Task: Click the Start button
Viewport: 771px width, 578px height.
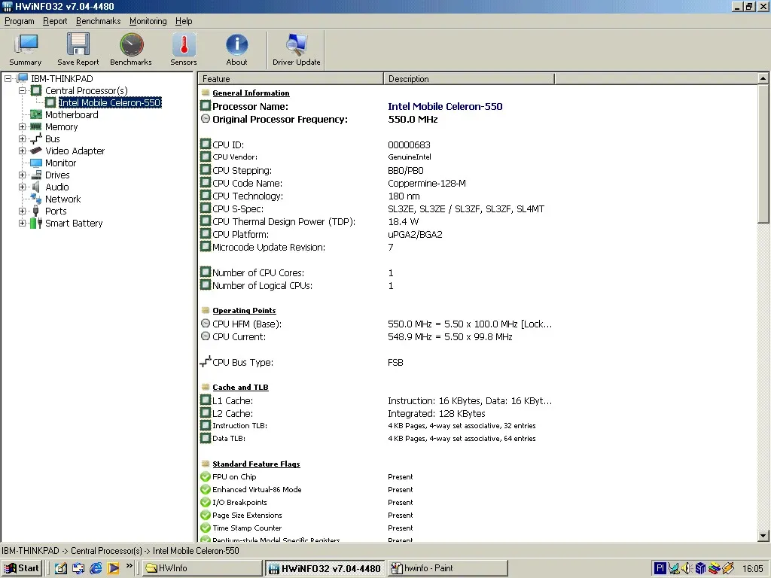Action: click(23, 568)
